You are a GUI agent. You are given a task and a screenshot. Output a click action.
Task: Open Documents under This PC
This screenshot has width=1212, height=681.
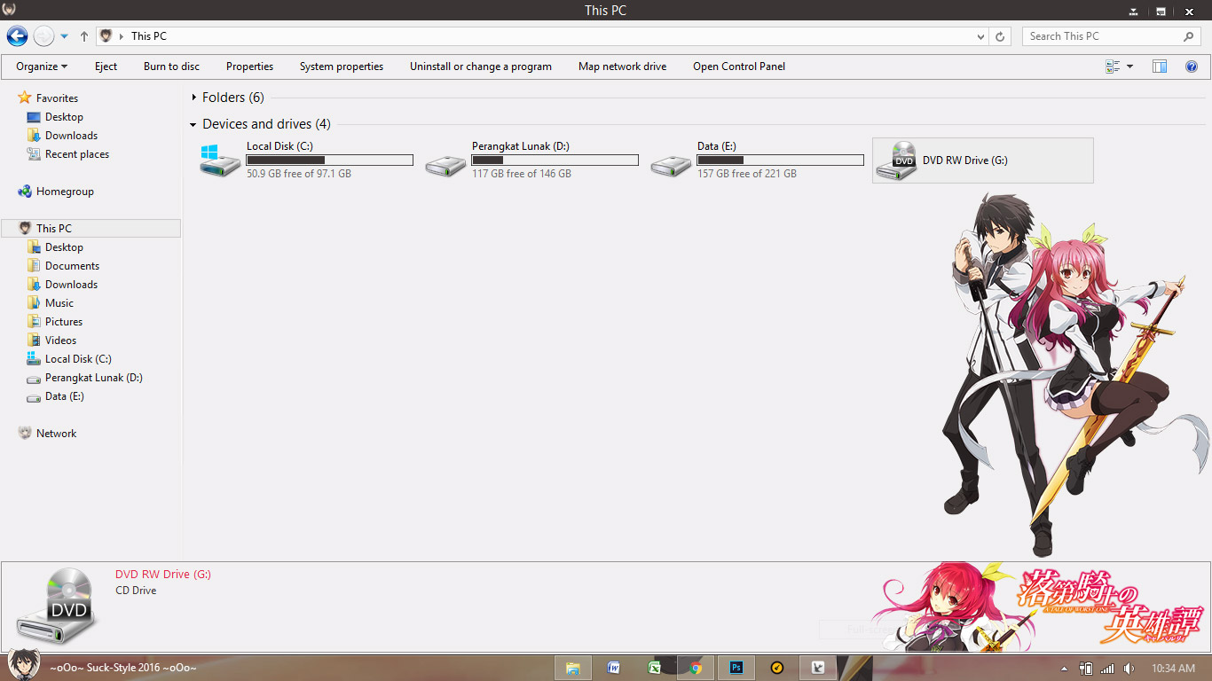click(x=72, y=266)
